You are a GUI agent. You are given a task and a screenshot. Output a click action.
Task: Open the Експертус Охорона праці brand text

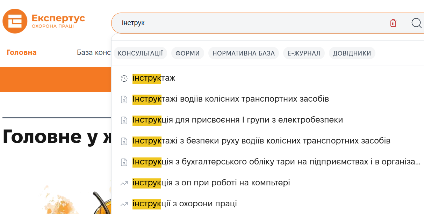pos(58,21)
